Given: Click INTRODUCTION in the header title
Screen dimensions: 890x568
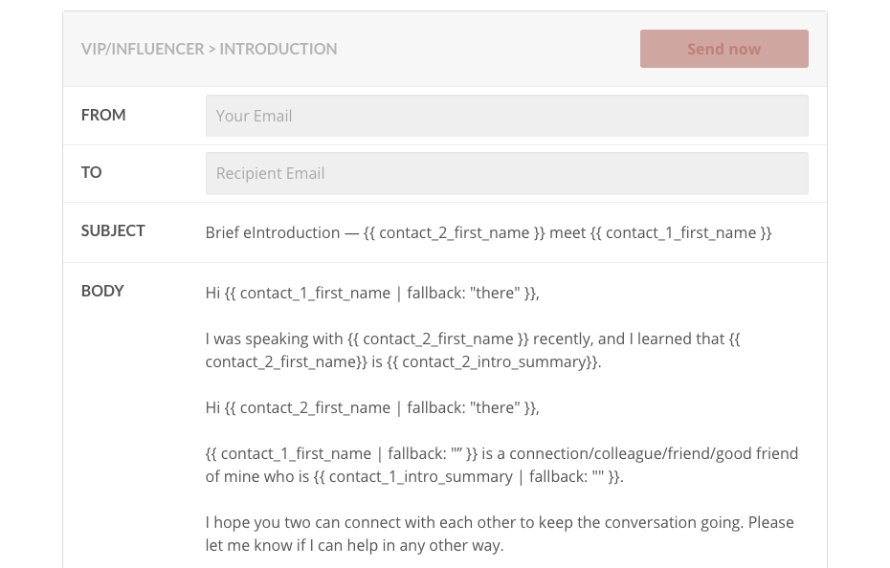Looking at the screenshot, I should point(278,49).
